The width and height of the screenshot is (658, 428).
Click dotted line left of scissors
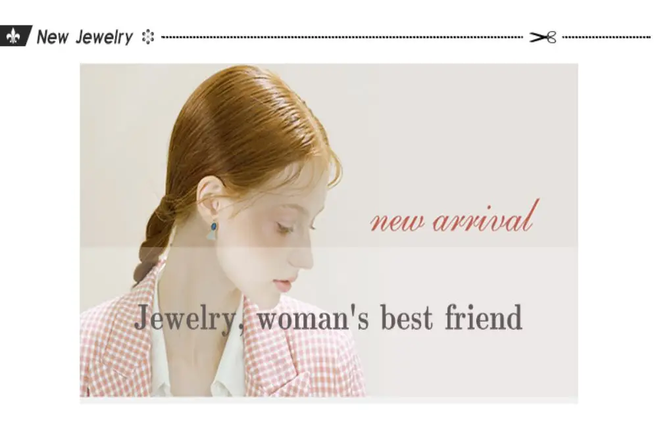tap(342, 37)
